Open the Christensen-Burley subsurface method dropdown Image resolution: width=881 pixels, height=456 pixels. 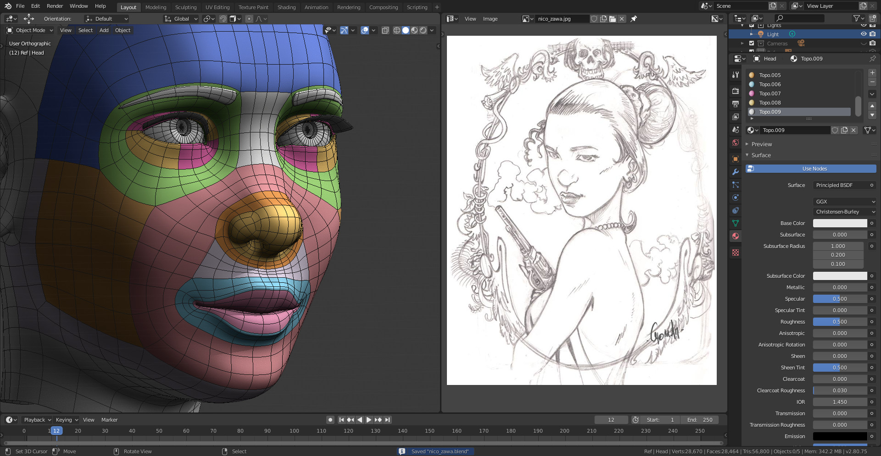(x=845, y=212)
